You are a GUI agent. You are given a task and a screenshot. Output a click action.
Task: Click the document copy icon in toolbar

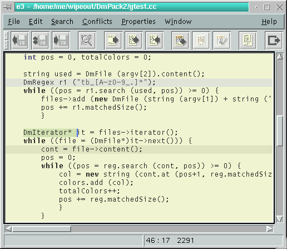[x=248, y=40]
